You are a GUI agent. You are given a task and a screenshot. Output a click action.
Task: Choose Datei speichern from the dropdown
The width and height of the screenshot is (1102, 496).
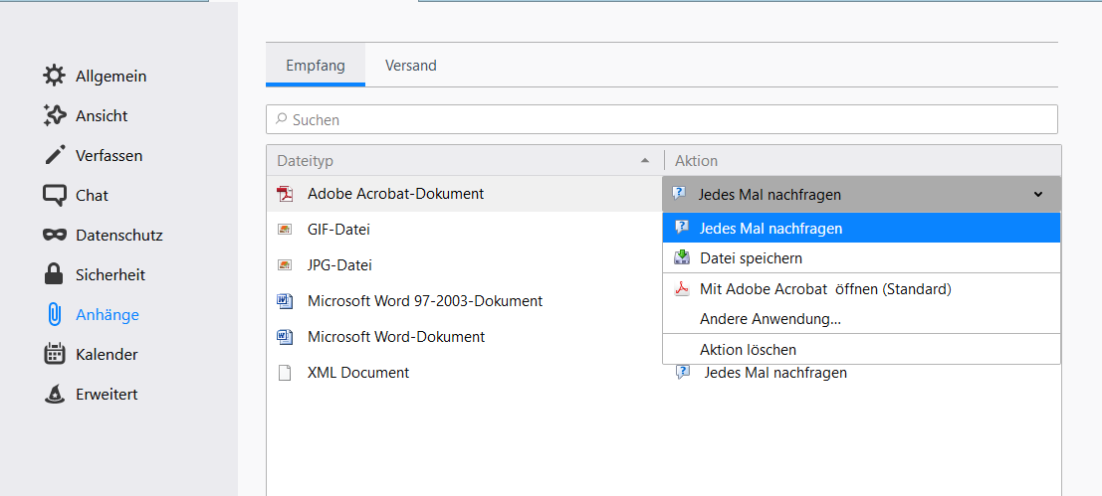[862, 258]
